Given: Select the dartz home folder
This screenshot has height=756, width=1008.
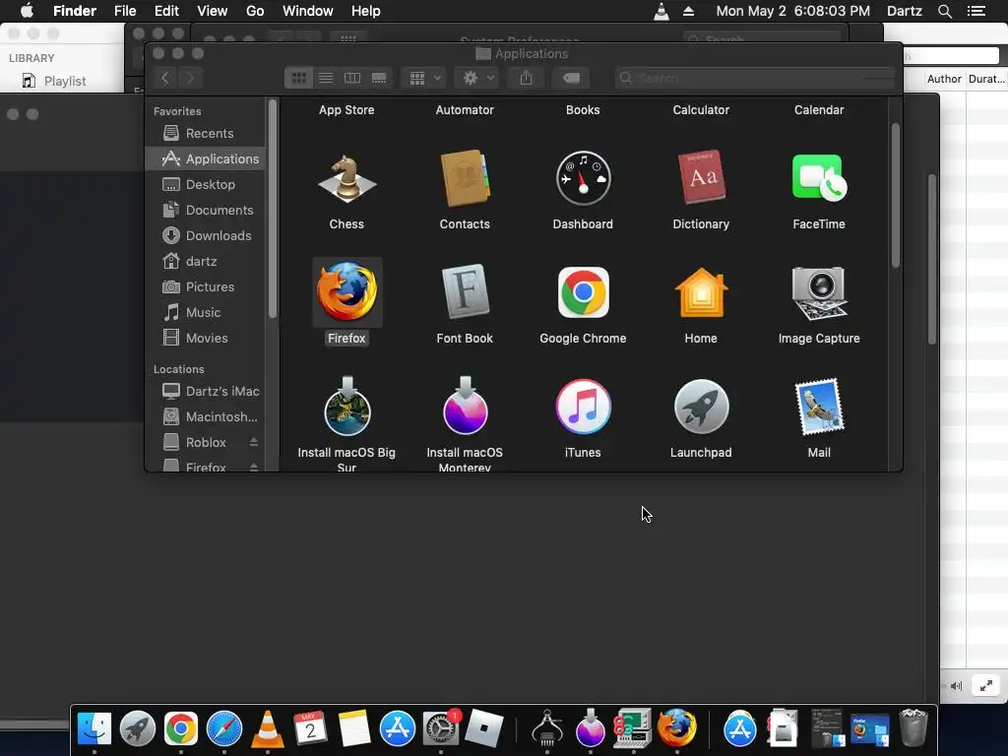Looking at the screenshot, I should coord(205,261).
